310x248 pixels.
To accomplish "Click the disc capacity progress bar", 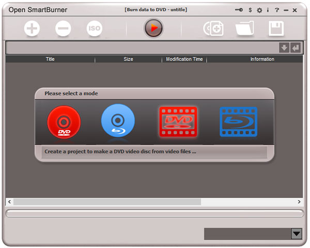I will tap(155, 213).
